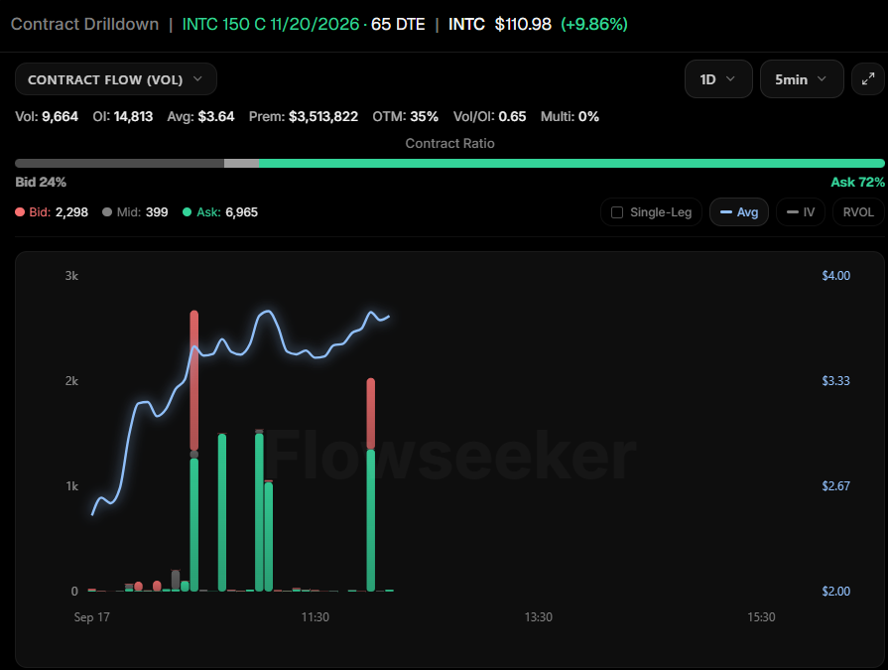Click the 1k volume axis label
Screen dimensions: 888x670
point(71,486)
